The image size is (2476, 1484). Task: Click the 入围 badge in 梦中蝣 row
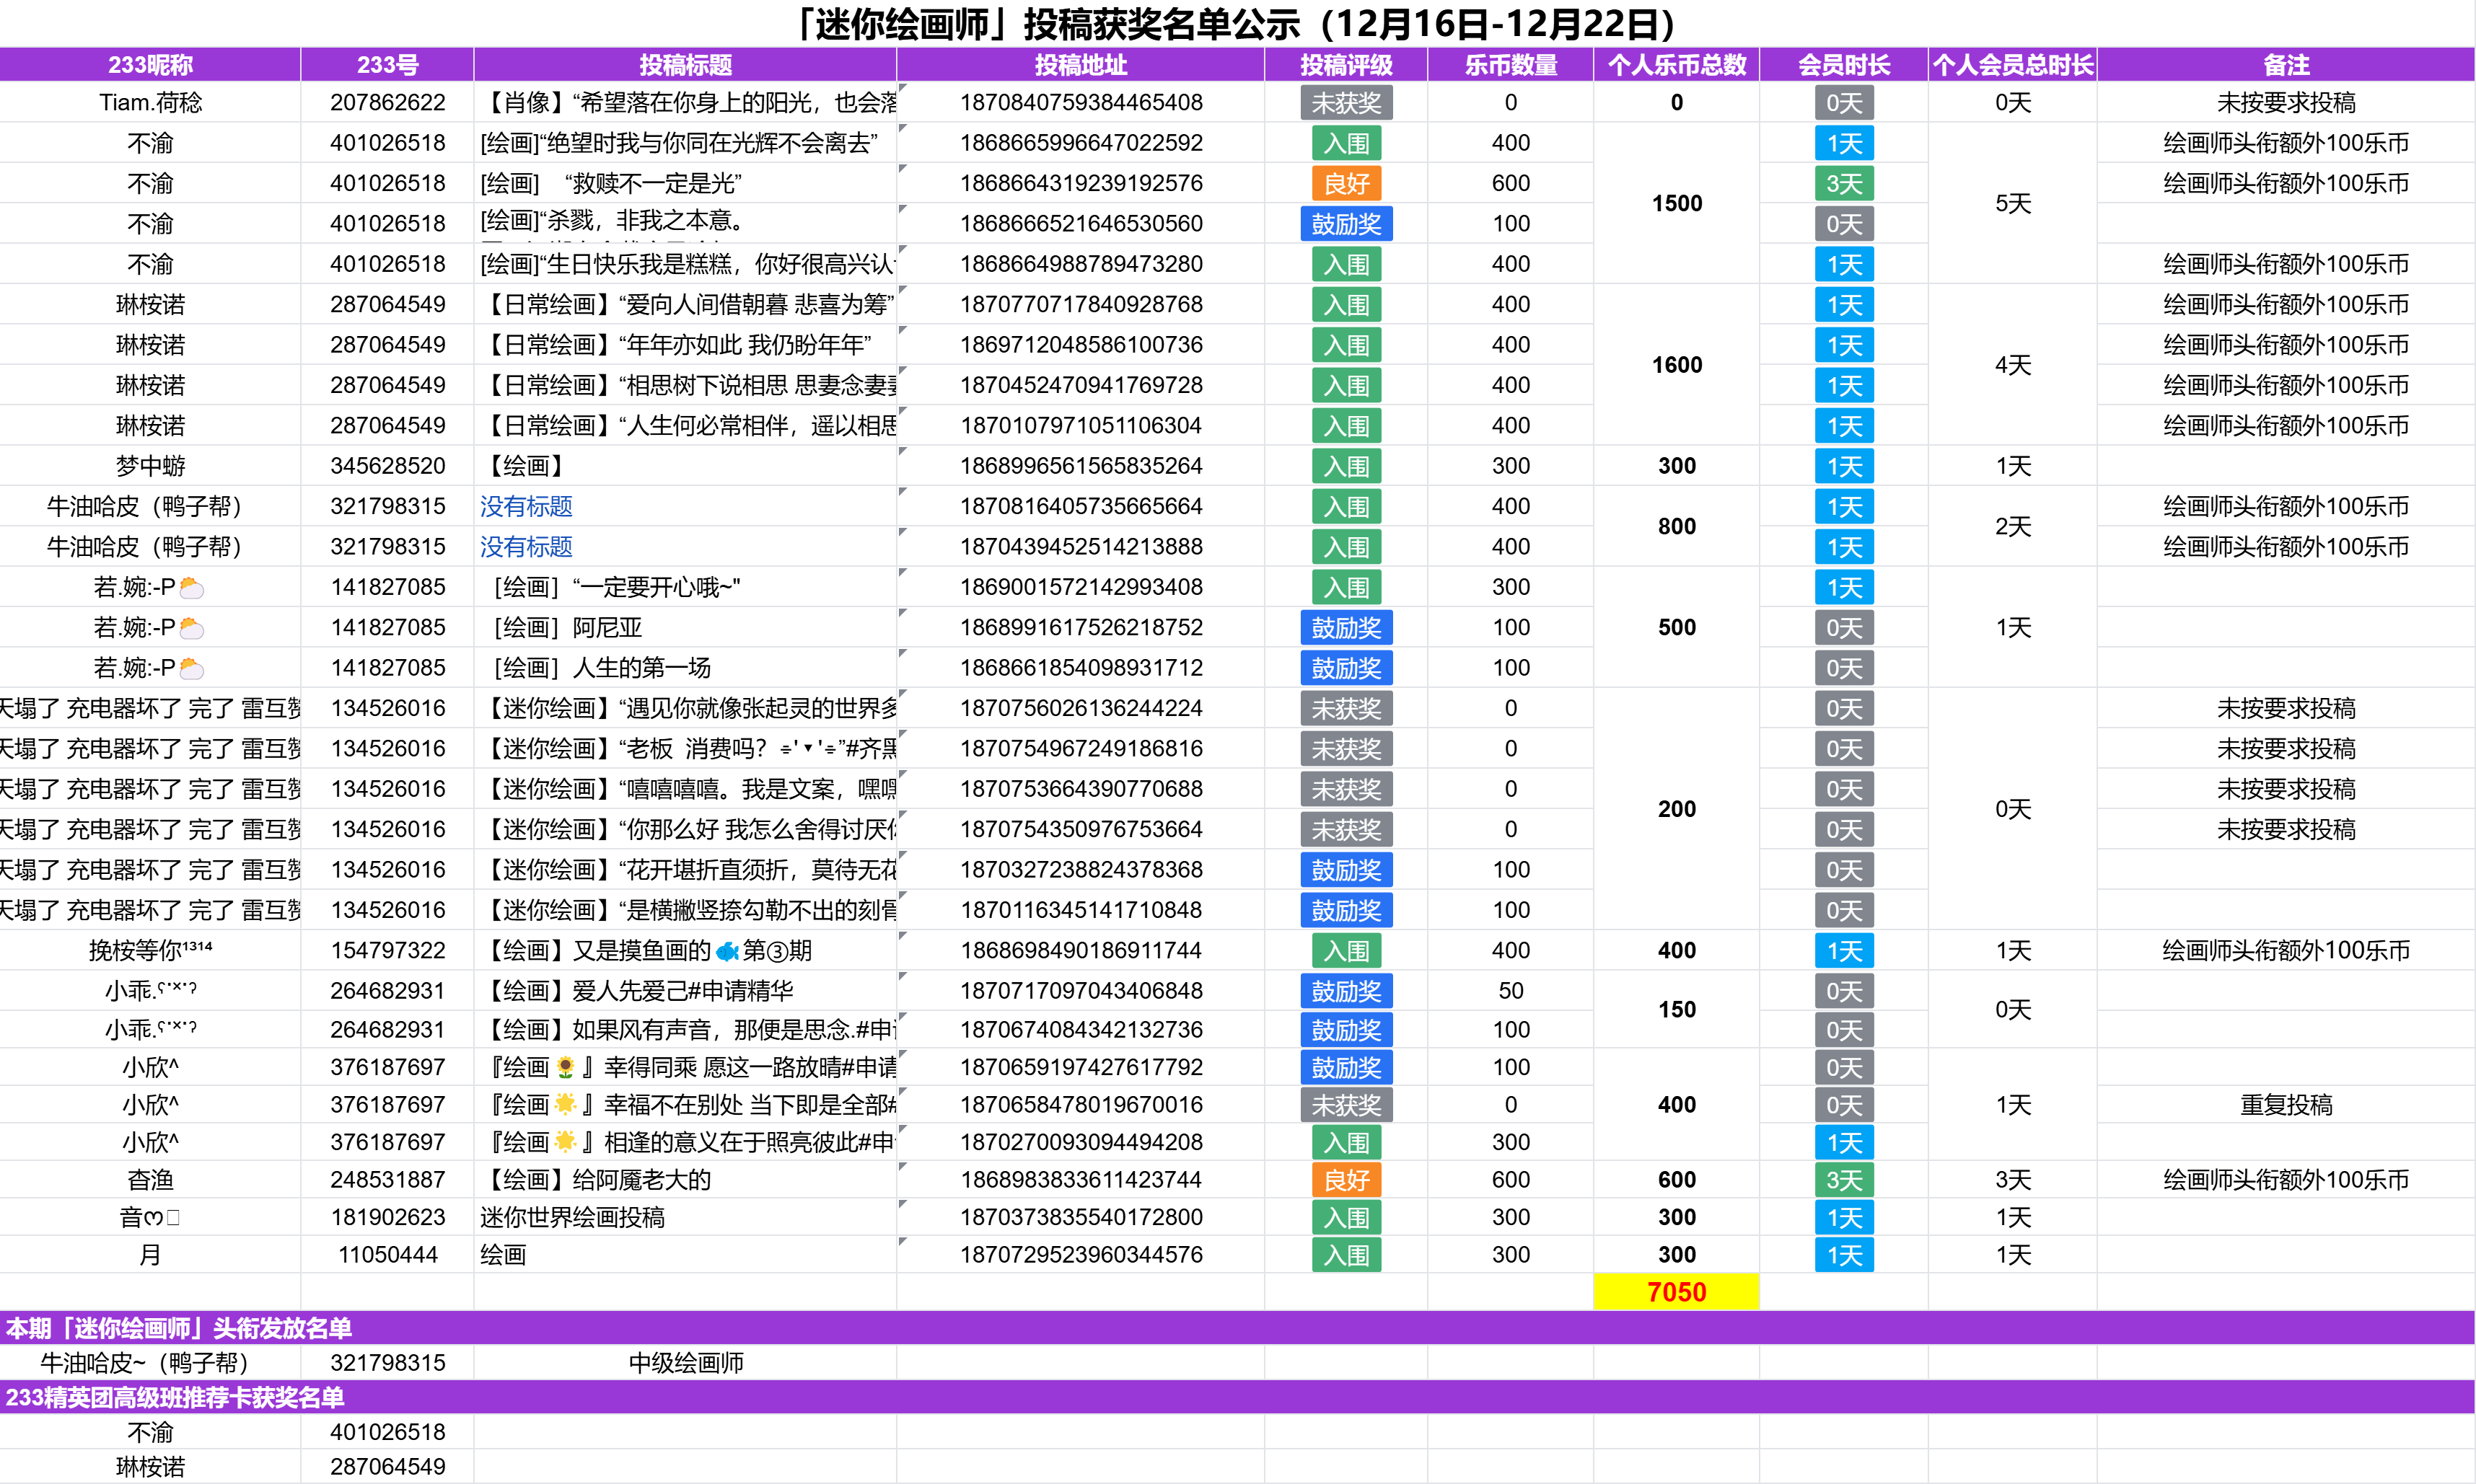[1345, 466]
